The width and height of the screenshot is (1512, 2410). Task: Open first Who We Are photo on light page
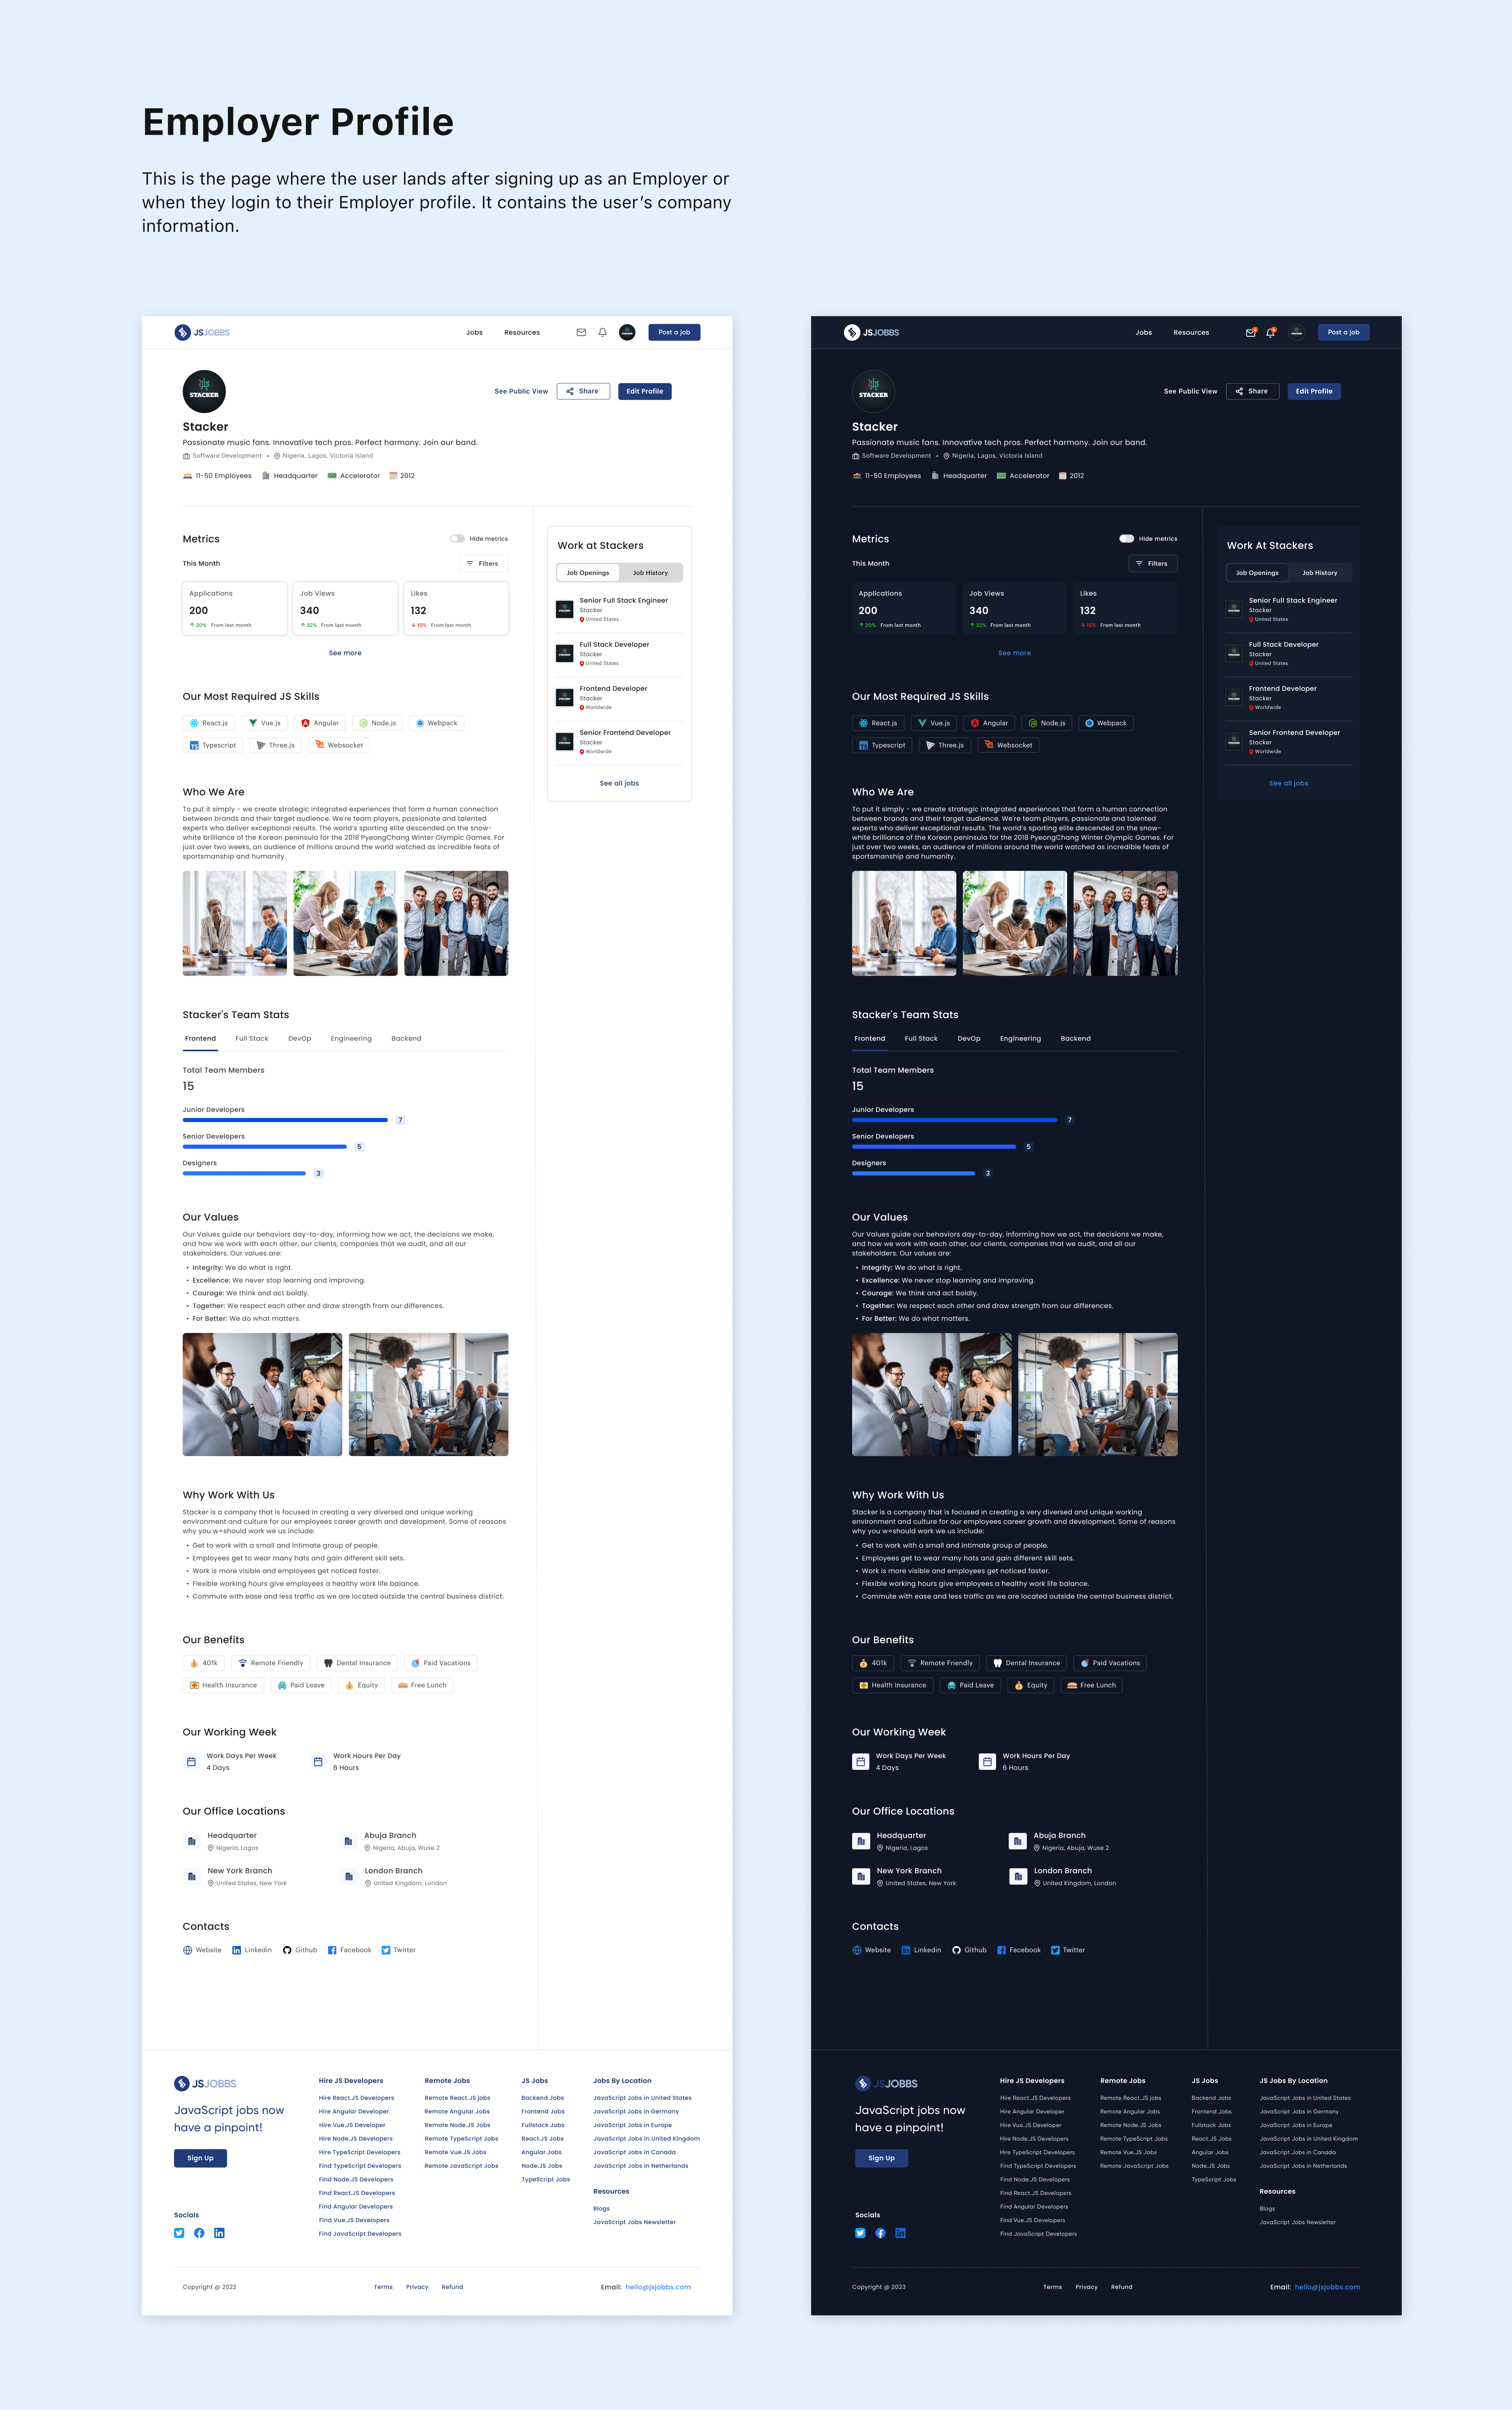coord(235,923)
